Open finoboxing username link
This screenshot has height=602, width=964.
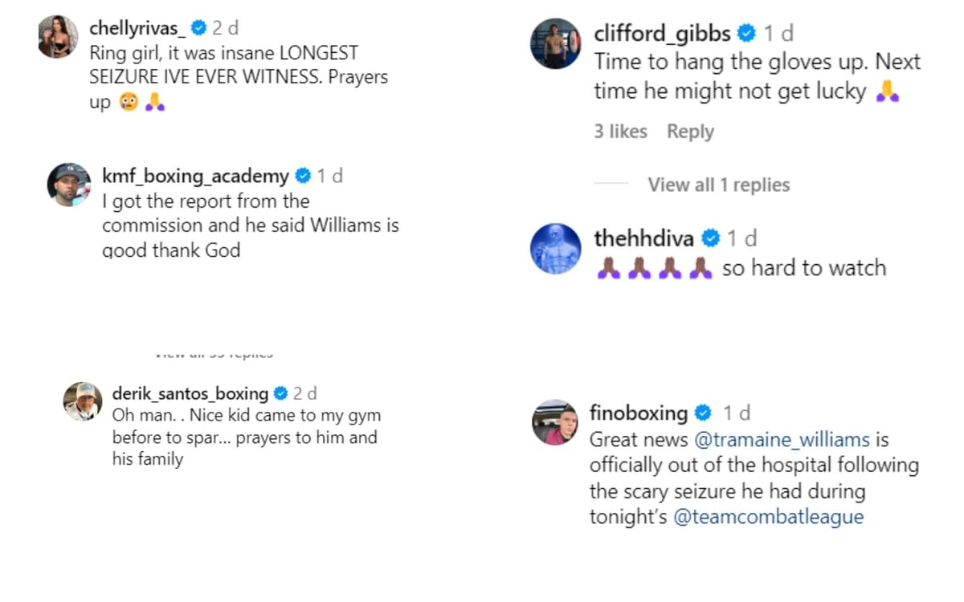(639, 413)
